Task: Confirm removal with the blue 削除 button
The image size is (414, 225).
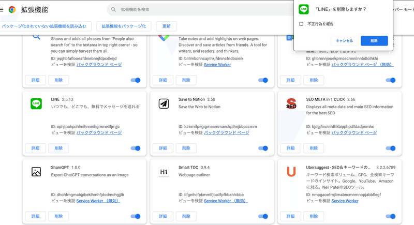Action: (374, 41)
